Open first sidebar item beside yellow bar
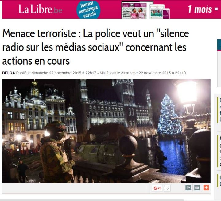 (x=219, y=110)
